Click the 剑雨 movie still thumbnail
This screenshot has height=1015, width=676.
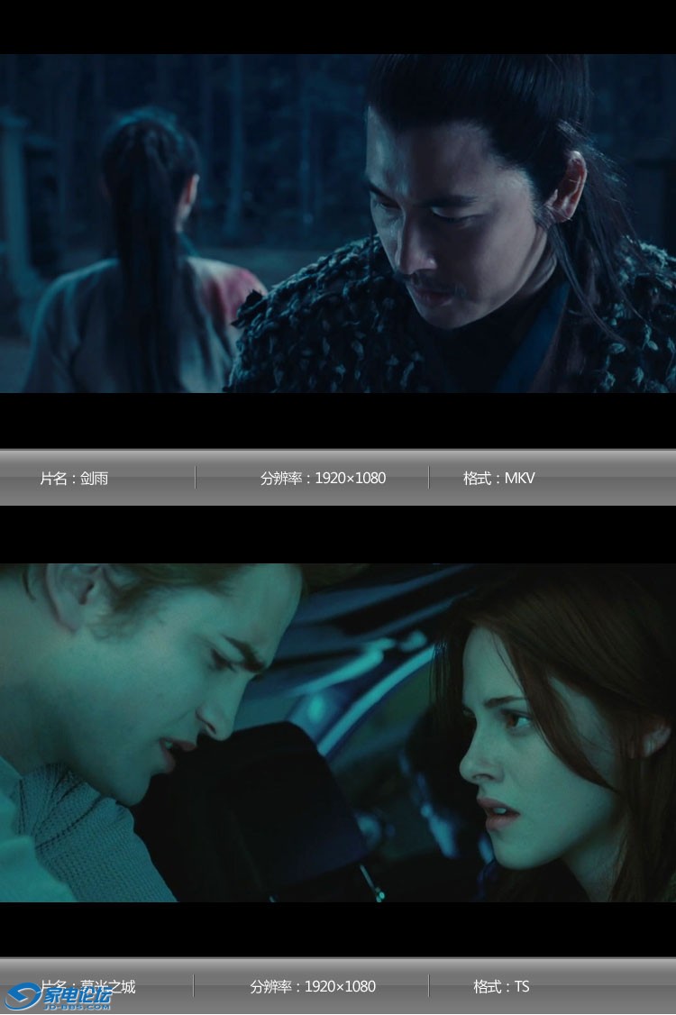(338, 224)
